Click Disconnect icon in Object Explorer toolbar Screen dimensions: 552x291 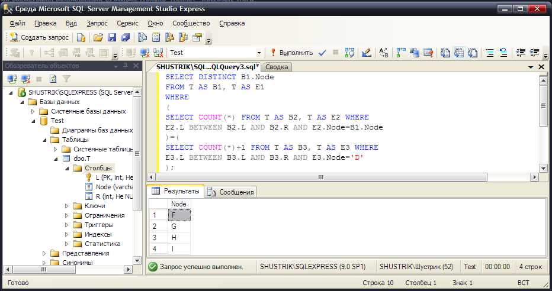point(25,79)
